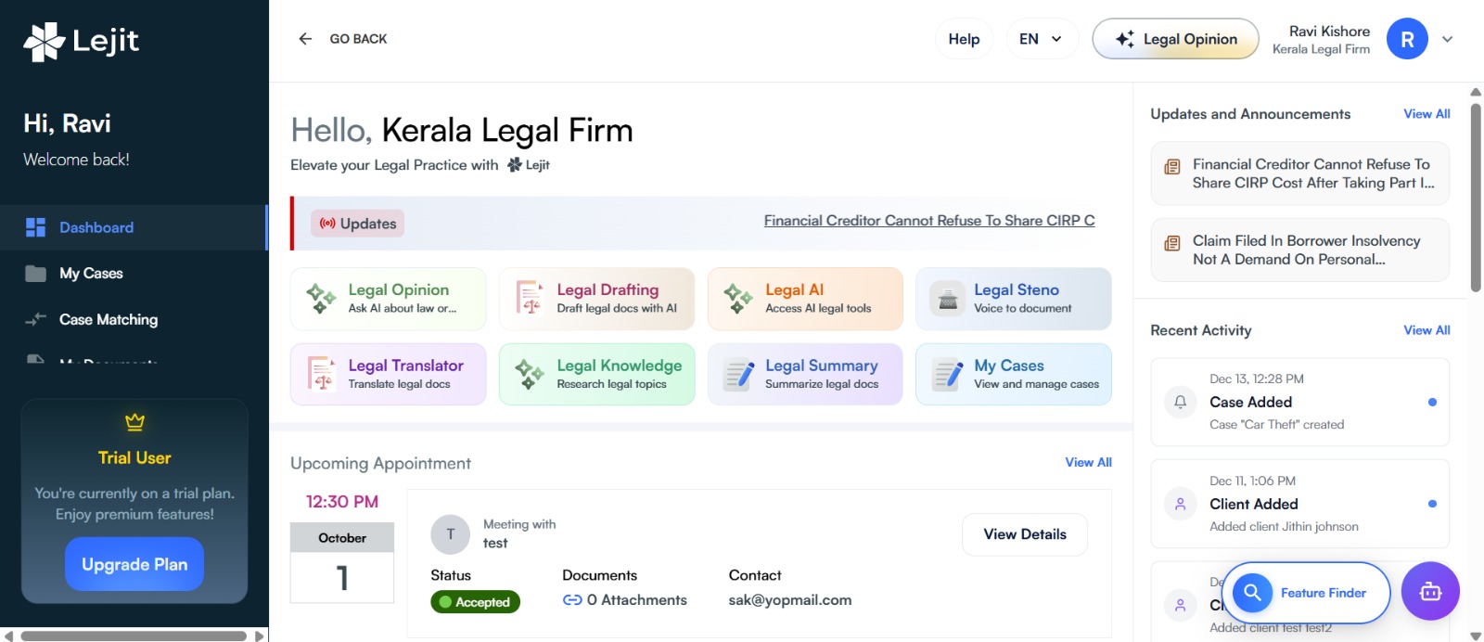Click the round R profile avatar
Screen dimensions: 1484x642
coord(1407,39)
